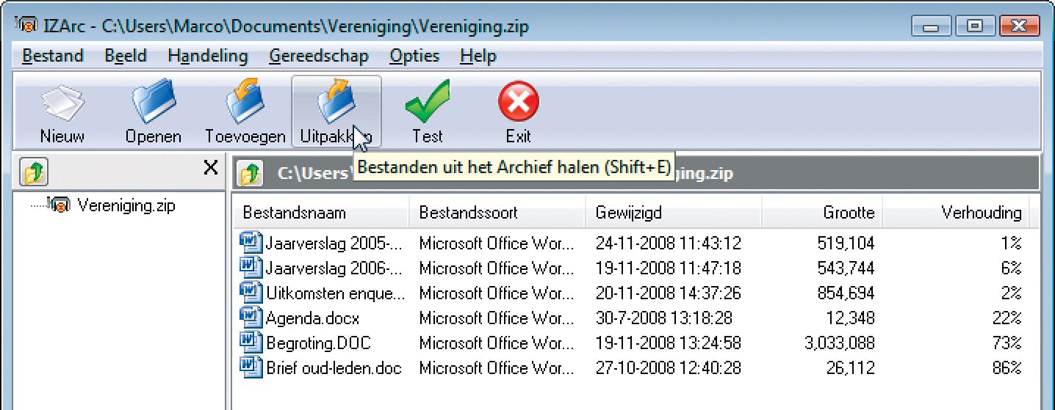Open an archive with the Openen icon
1055x410 pixels.
(x=154, y=107)
